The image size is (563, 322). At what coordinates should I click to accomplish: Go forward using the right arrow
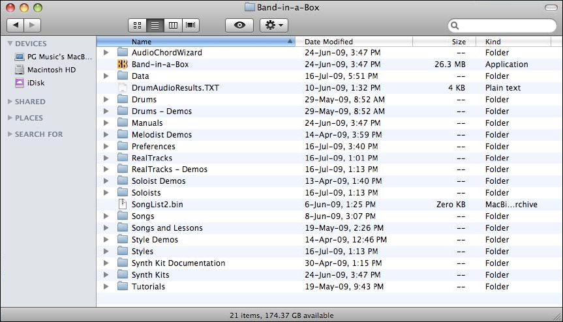(x=32, y=25)
